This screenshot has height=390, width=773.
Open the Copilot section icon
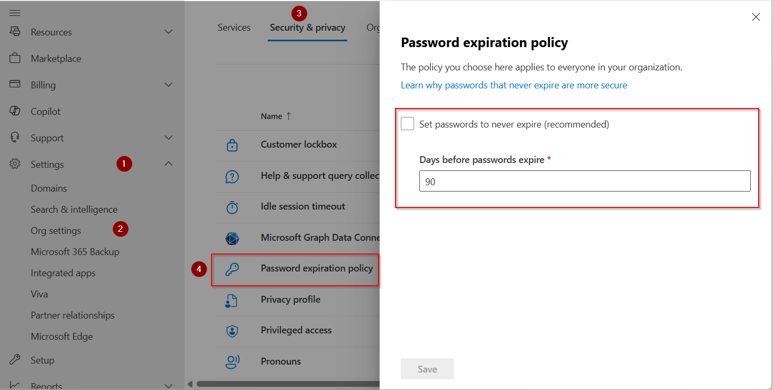point(15,111)
